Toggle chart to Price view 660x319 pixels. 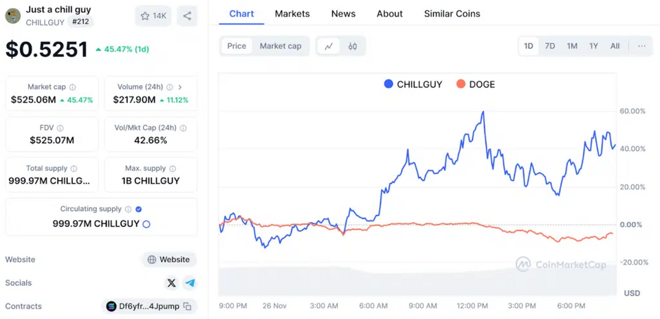(236, 46)
